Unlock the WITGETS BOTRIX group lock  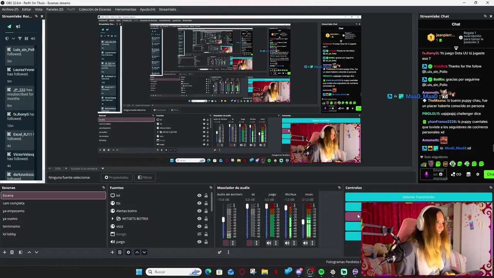coord(206,219)
